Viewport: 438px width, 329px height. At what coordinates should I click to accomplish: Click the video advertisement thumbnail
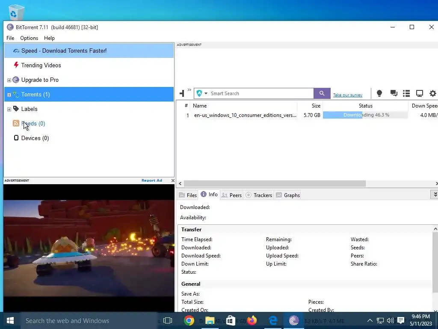(89, 248)
